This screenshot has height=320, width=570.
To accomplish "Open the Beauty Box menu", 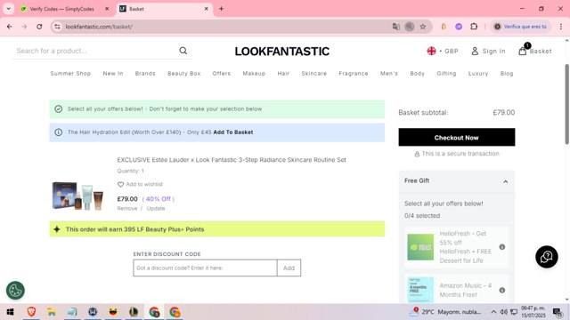I will 184,73.
